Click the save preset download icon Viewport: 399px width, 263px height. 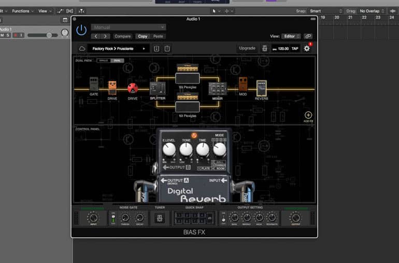tap(156, 48)
